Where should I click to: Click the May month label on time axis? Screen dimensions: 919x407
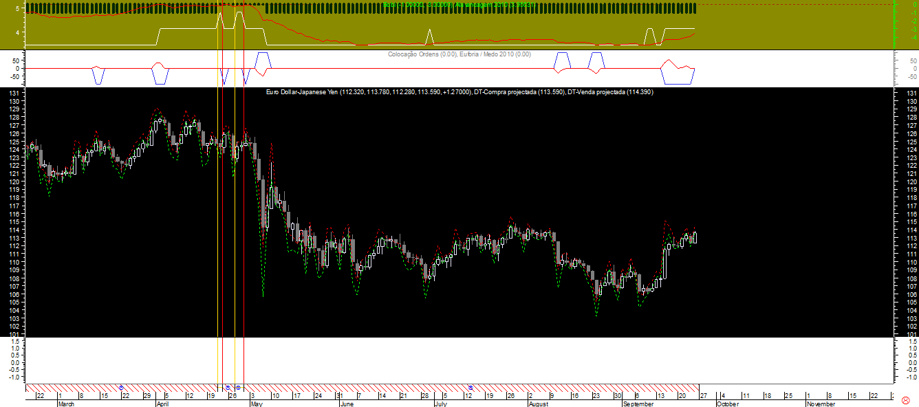(256, 404)
